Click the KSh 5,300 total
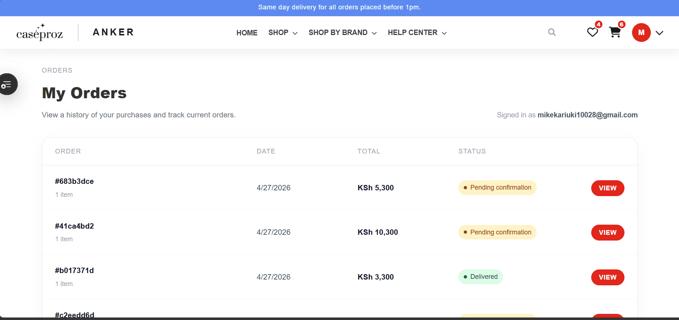This screenshot has height=320, width=679. [376, 188]
